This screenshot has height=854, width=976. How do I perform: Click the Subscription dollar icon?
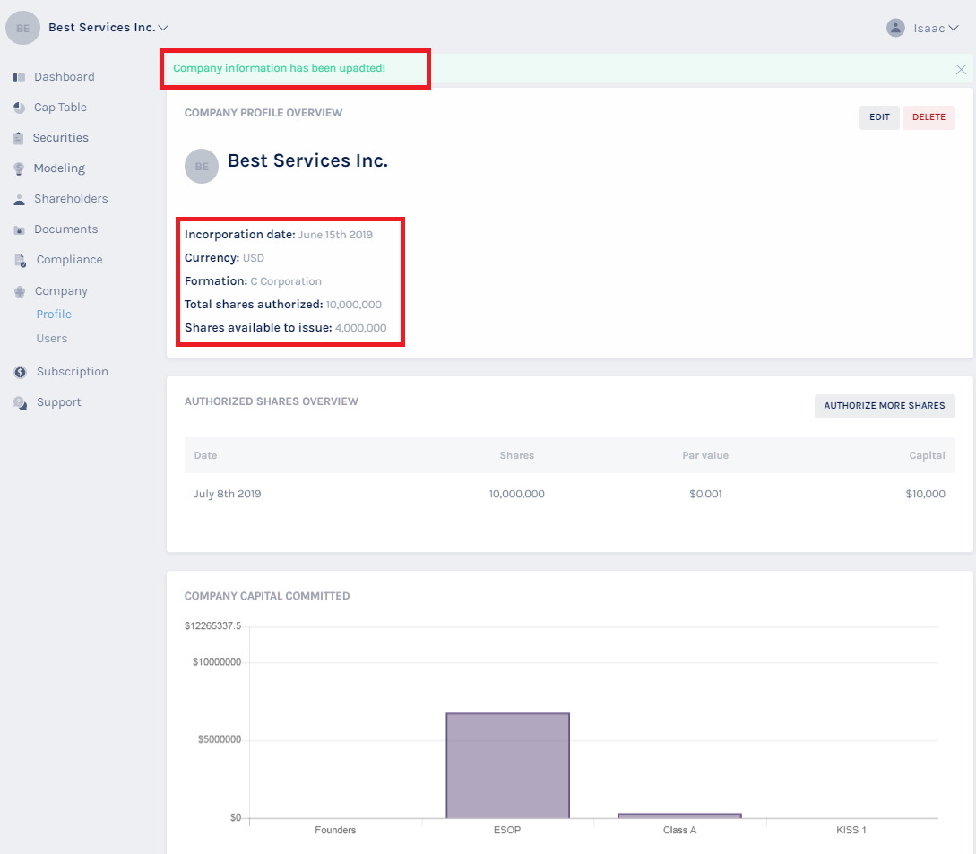[21, 372]
